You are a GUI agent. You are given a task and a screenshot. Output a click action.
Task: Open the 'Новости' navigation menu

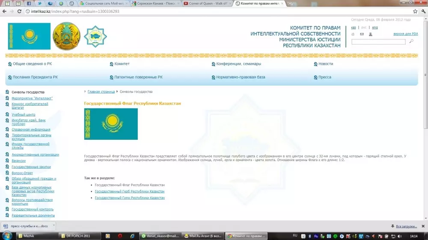[325, 64]
